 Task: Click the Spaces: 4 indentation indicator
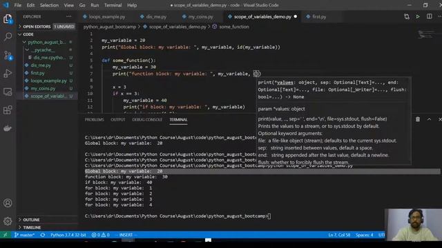[364, 235]
